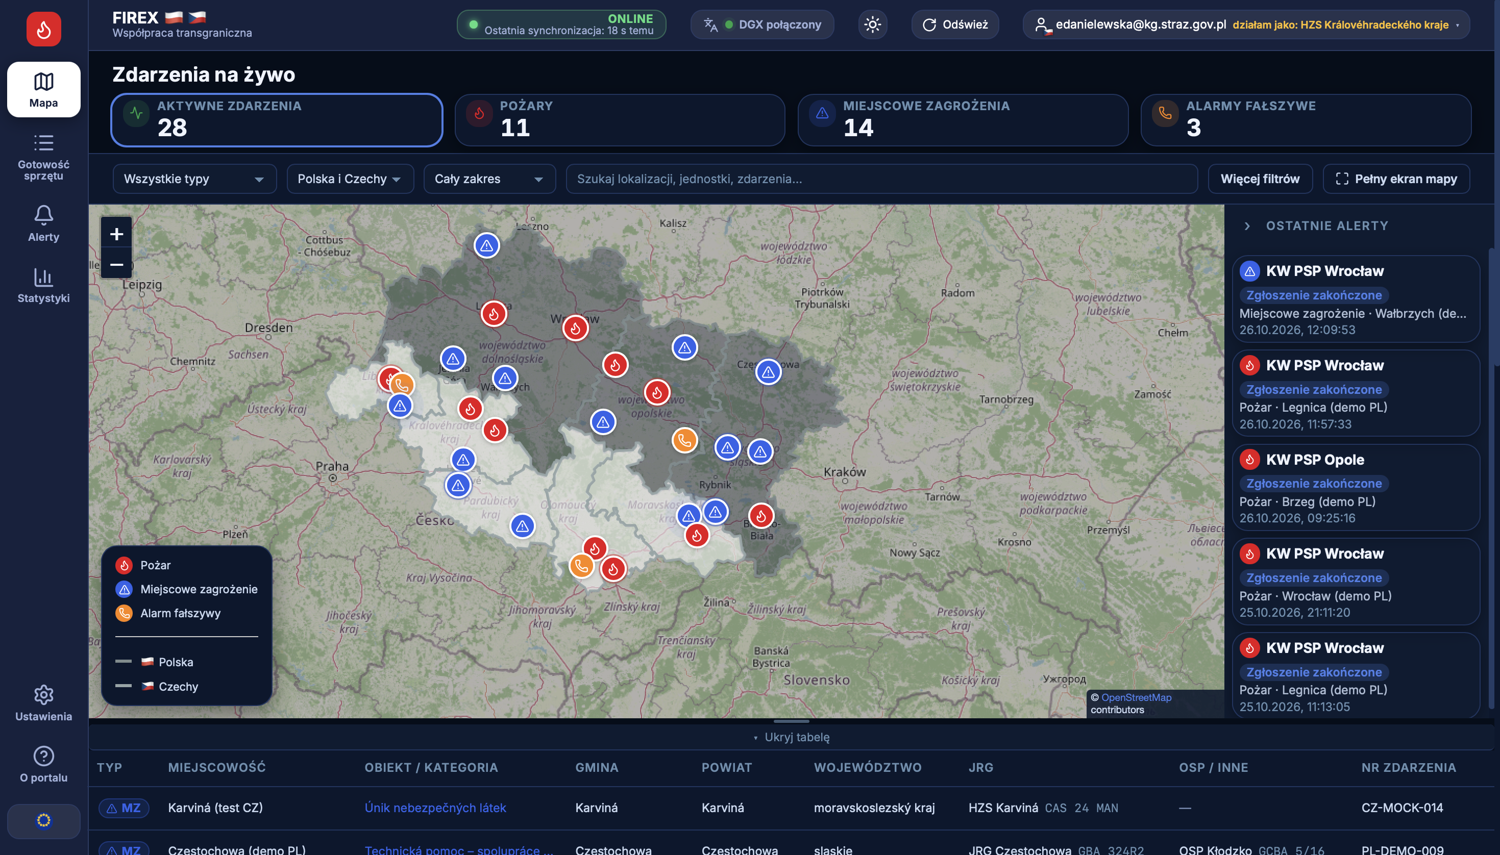Click the Więcej filtrów button
Screen dimensions: 1500x855
pos(1260,179)
